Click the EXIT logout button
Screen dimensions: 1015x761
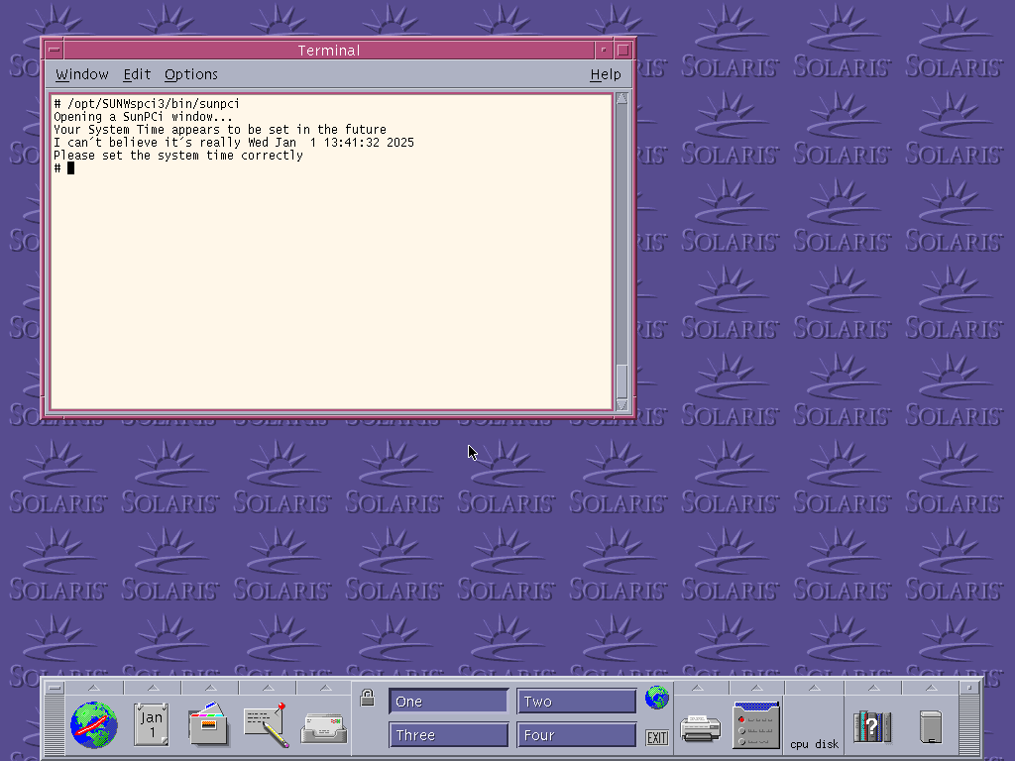click(656, 737)
